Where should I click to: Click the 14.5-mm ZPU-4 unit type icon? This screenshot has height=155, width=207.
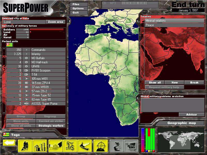(26, 83)
